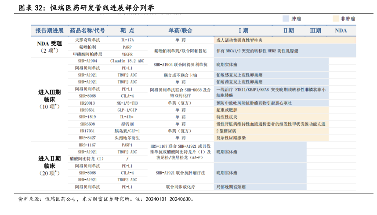The height and width of the screenshot is (215, 377).
Task: Click the figure title 图表 32
Action: [87, 8]
